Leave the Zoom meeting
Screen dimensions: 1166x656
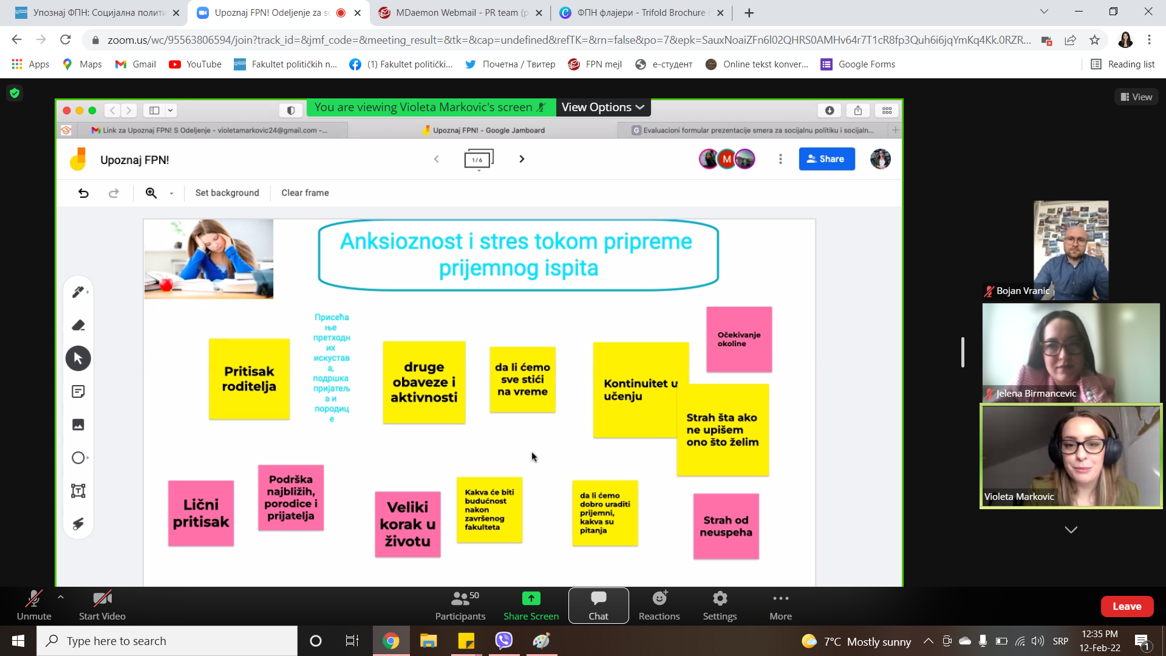click(1127, 606)
